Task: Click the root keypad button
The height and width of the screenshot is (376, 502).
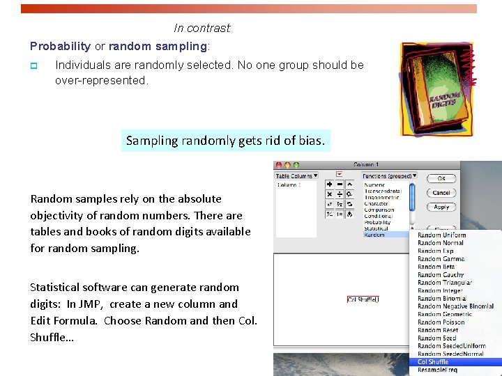Action: click(340, 204)
